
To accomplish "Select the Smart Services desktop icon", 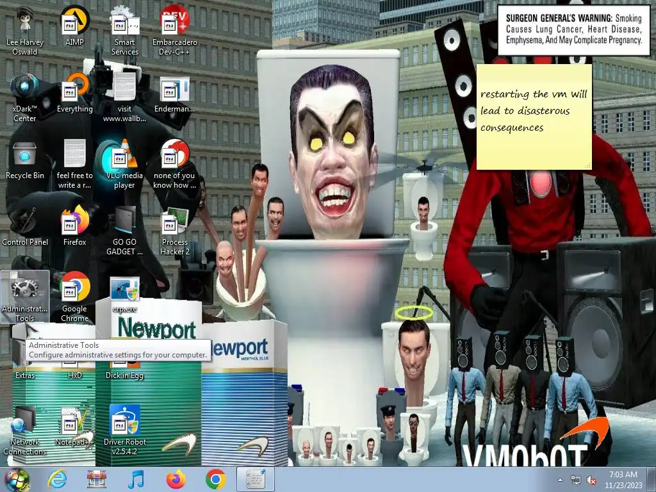I will point(125,31).
